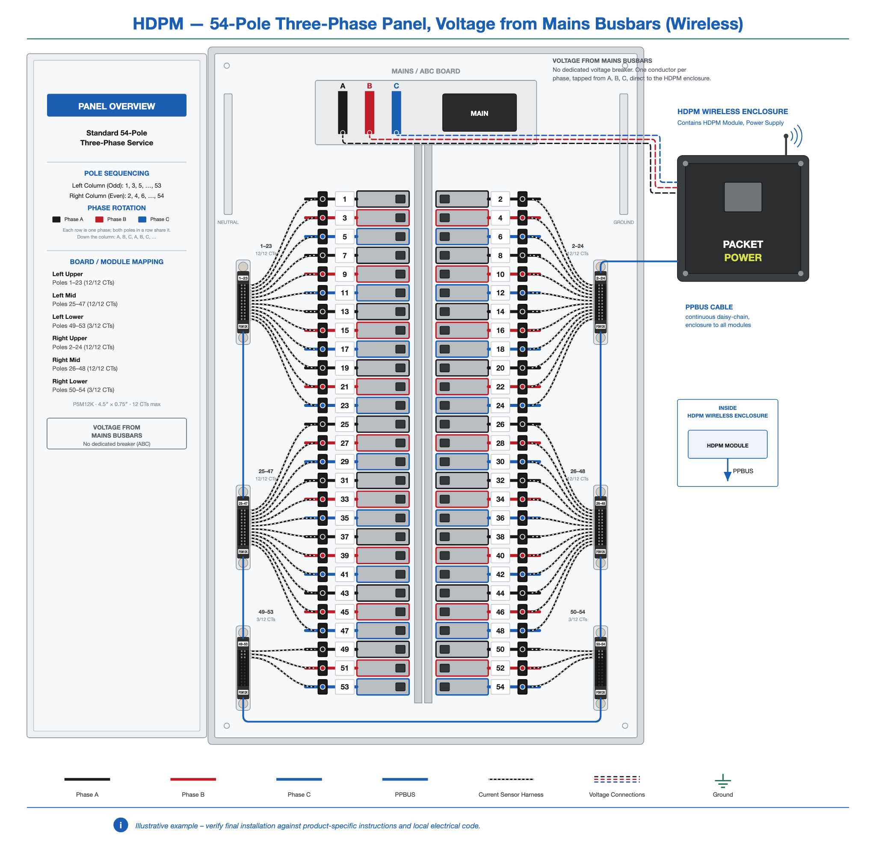This screenshot has width=876, height=845.
Task: Click the gray display on the enclosure
Action: click(743, 197)
